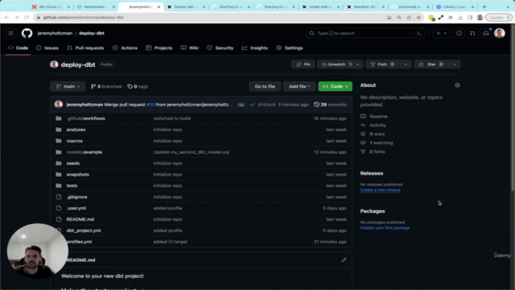Click the green commit status check mark
Image resolution: width=515 pixels, height=290 pixels.
click(x=253, y=105)
